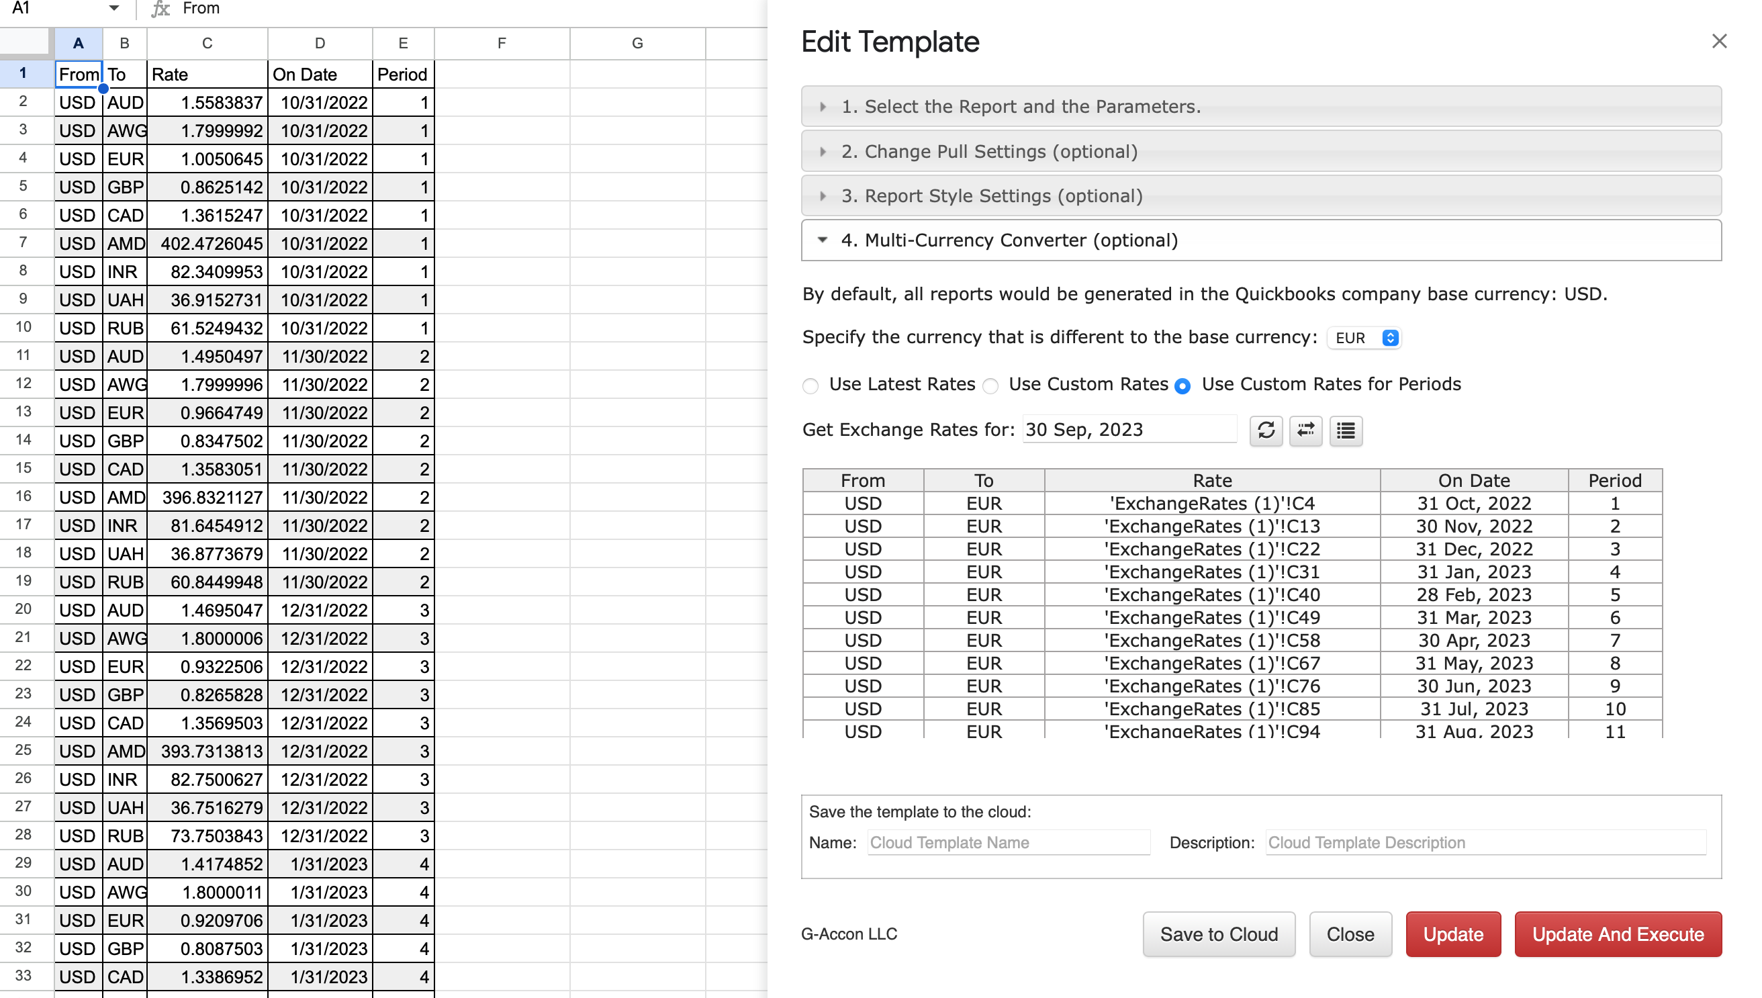Click period 10 cell in template table

click(1615, 708)
